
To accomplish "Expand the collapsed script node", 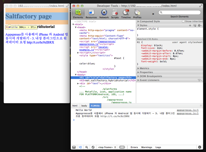I will pyautogui.click(x=78, y=53).
